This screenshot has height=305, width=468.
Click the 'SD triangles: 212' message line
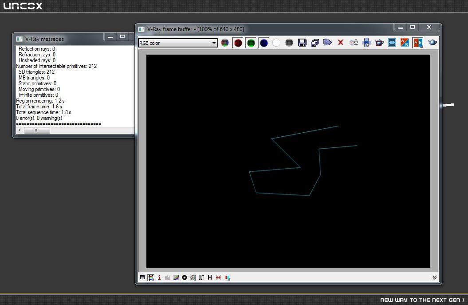pos(36,71)
